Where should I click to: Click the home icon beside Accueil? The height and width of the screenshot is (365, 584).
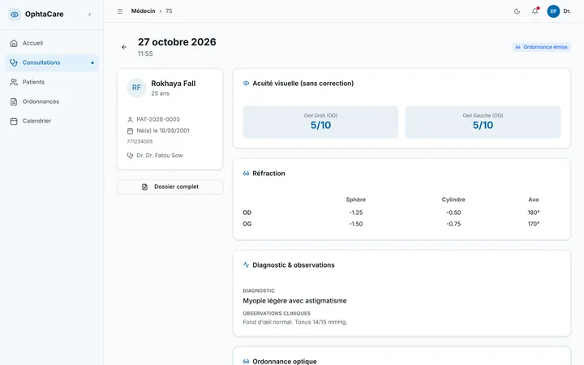pyautogui.click(x=14, y=43)
